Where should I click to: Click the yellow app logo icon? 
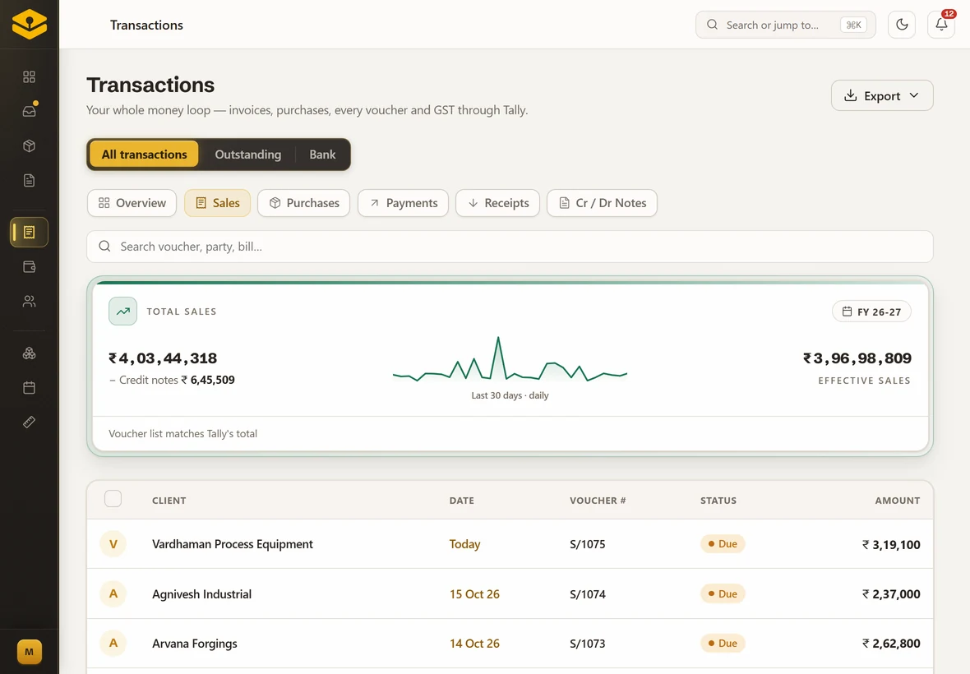click(29, 25)
